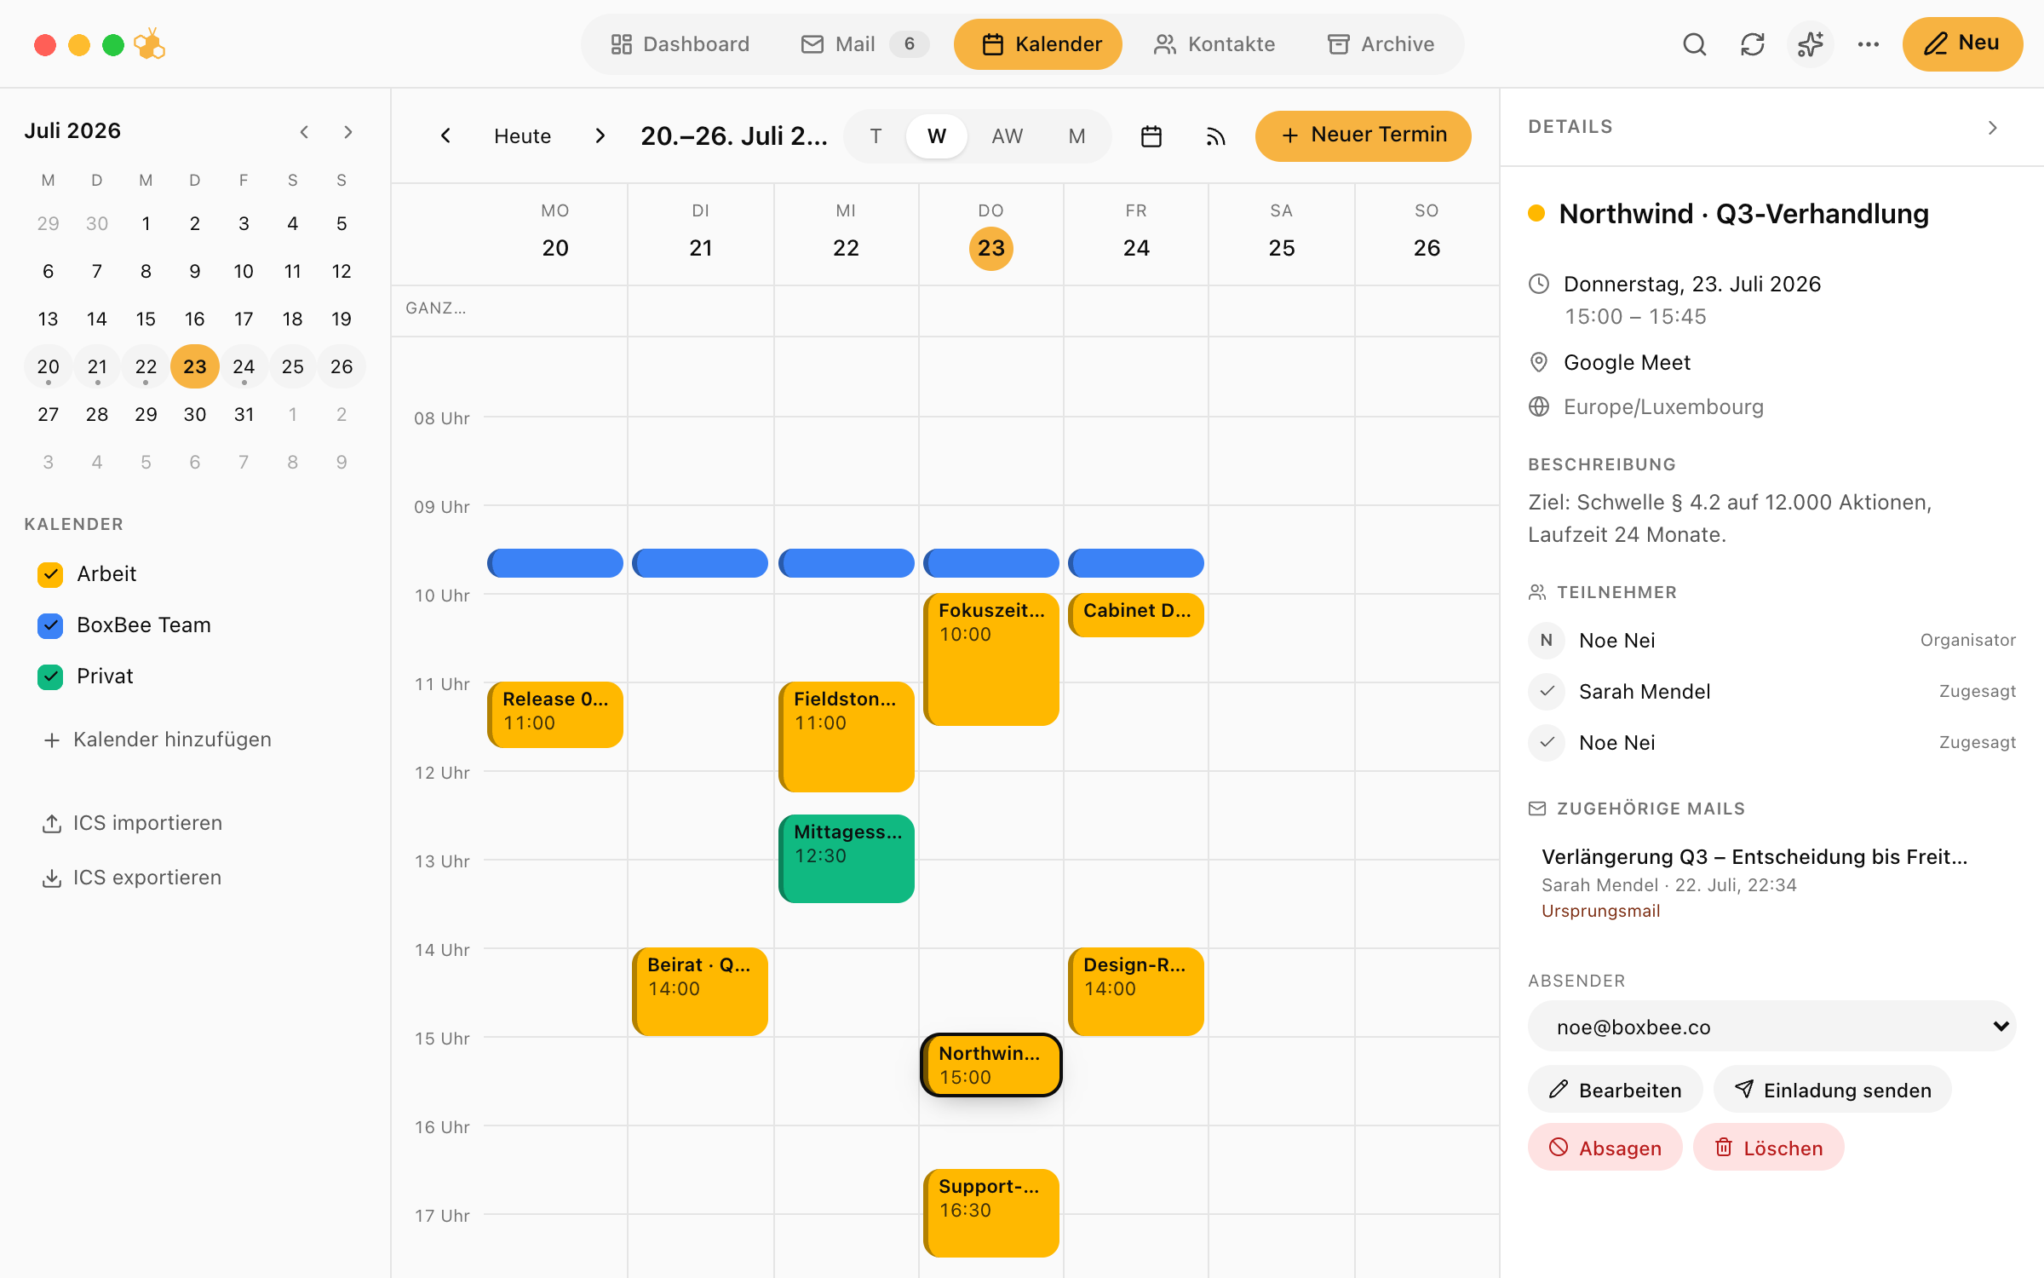2044x1278 pixels.
Task: Click Löschen to delete event
Action: [x=1769, y=1148]
